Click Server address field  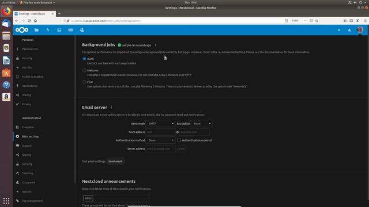tap(160, 148)
